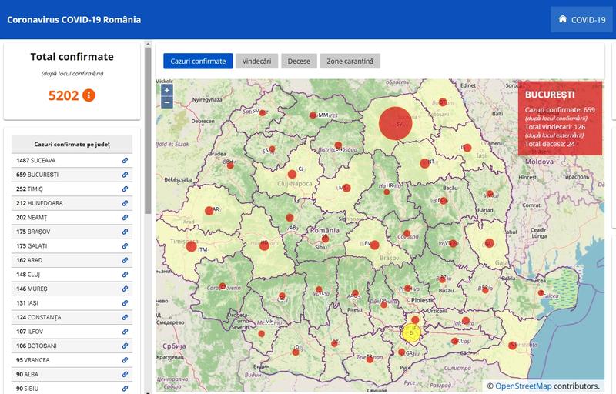Select the Cazuri confirmate tab
616x394 pixels.
coord(198,61)
